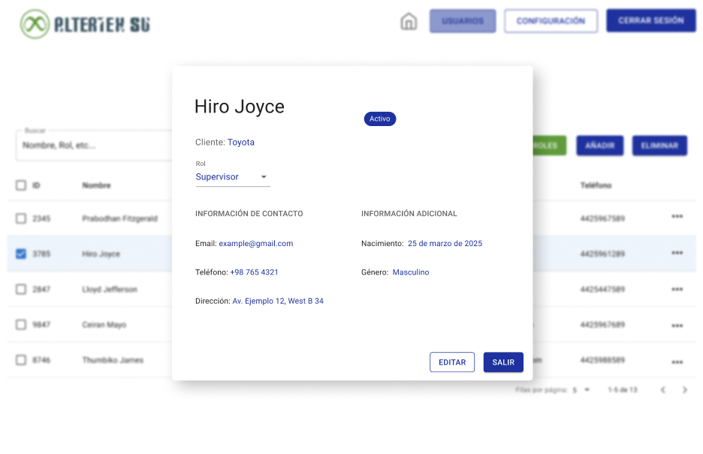Open row options for Ceiran Mayo
This screenshot has height=454, width=703.
tap(677, 326)
